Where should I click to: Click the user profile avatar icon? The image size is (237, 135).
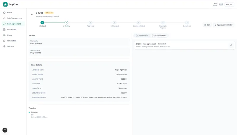point(221,4)
